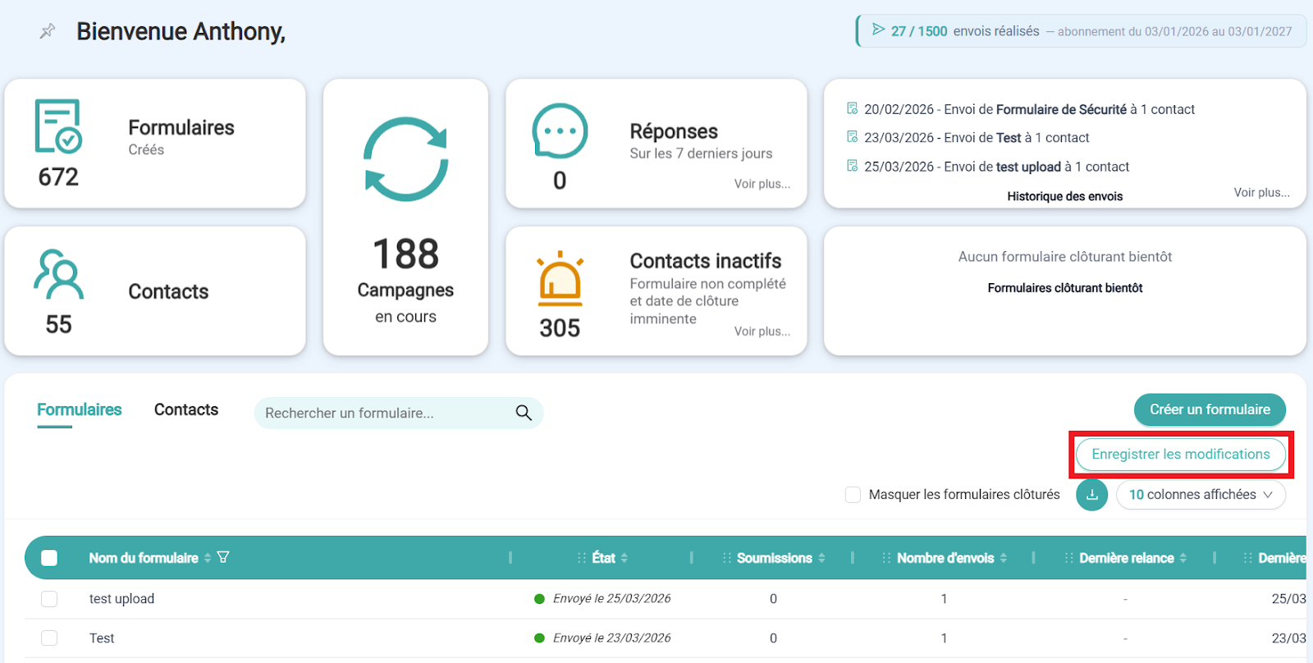This screenshot has height=663, width=1313.
Task: Toggle the select-all header checkbox
Action: point(49,558)
